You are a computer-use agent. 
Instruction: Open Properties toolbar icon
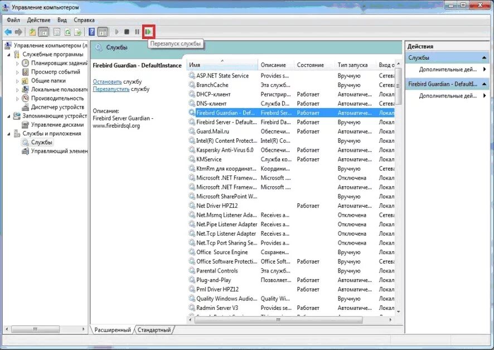(57, 32)
